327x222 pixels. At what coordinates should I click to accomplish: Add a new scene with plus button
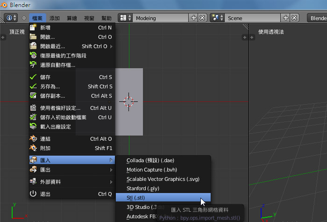tap(285, 18)
